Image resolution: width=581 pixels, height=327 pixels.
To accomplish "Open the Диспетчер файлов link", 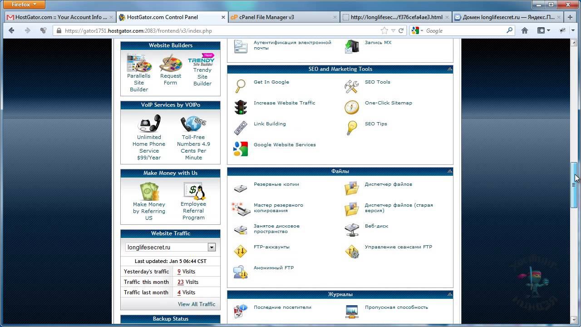I will pyautogui.click(x=389, y=184).
